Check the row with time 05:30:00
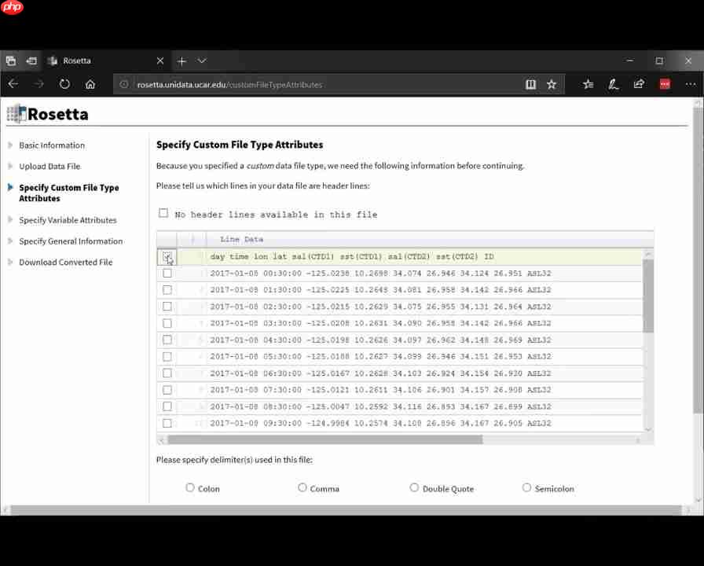704x566 pixels. pos(167,356)
